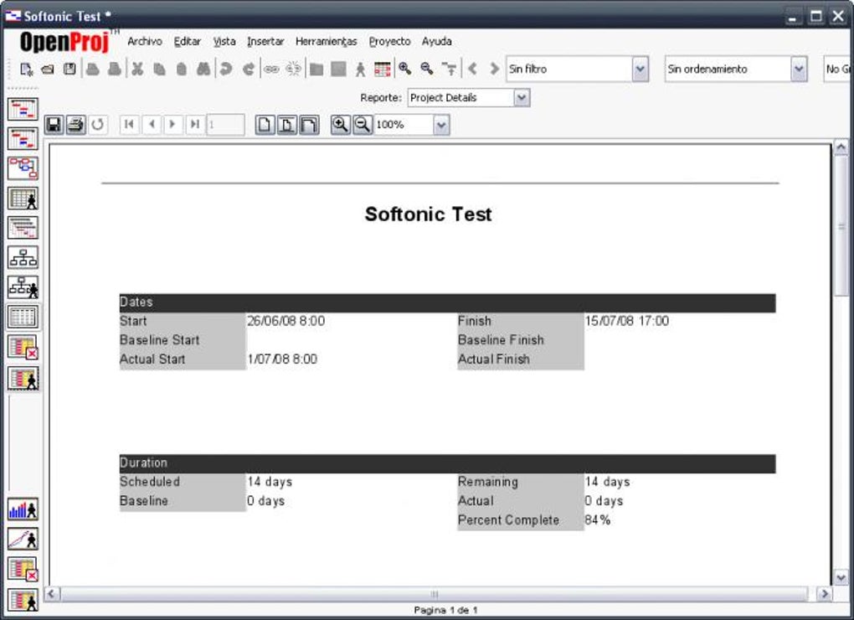Click the New project icon
Image resolution: width=854 pixels, height=620 pixels.
pos(26,70)
